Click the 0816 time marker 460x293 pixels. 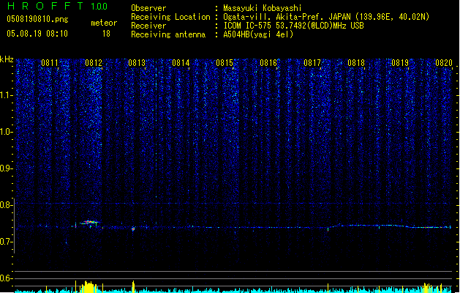tap(268, 63)
